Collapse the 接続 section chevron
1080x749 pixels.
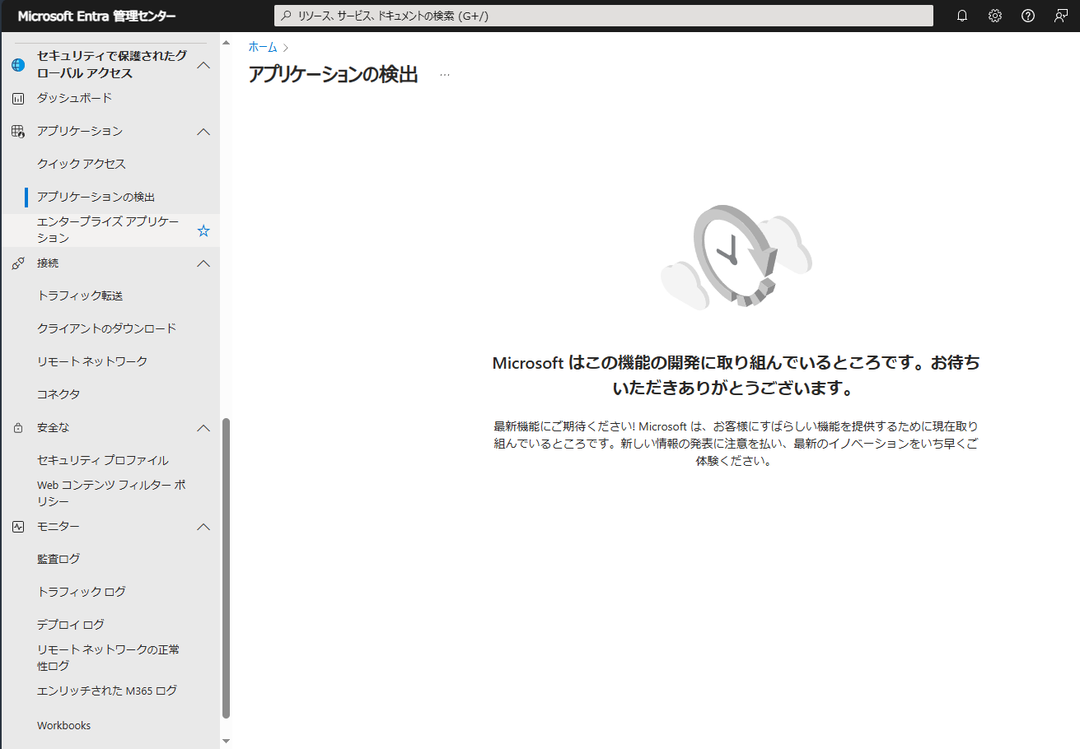[203, 263]
